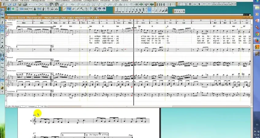The height and width of the screenshot is (138, 260).
Task: Toggle the flat accidental in the palette
Action: tap(177, 11)
